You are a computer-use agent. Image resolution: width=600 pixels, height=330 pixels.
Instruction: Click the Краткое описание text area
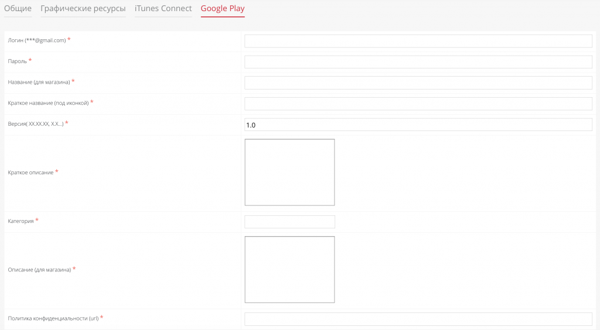click(x=289, y=172)
